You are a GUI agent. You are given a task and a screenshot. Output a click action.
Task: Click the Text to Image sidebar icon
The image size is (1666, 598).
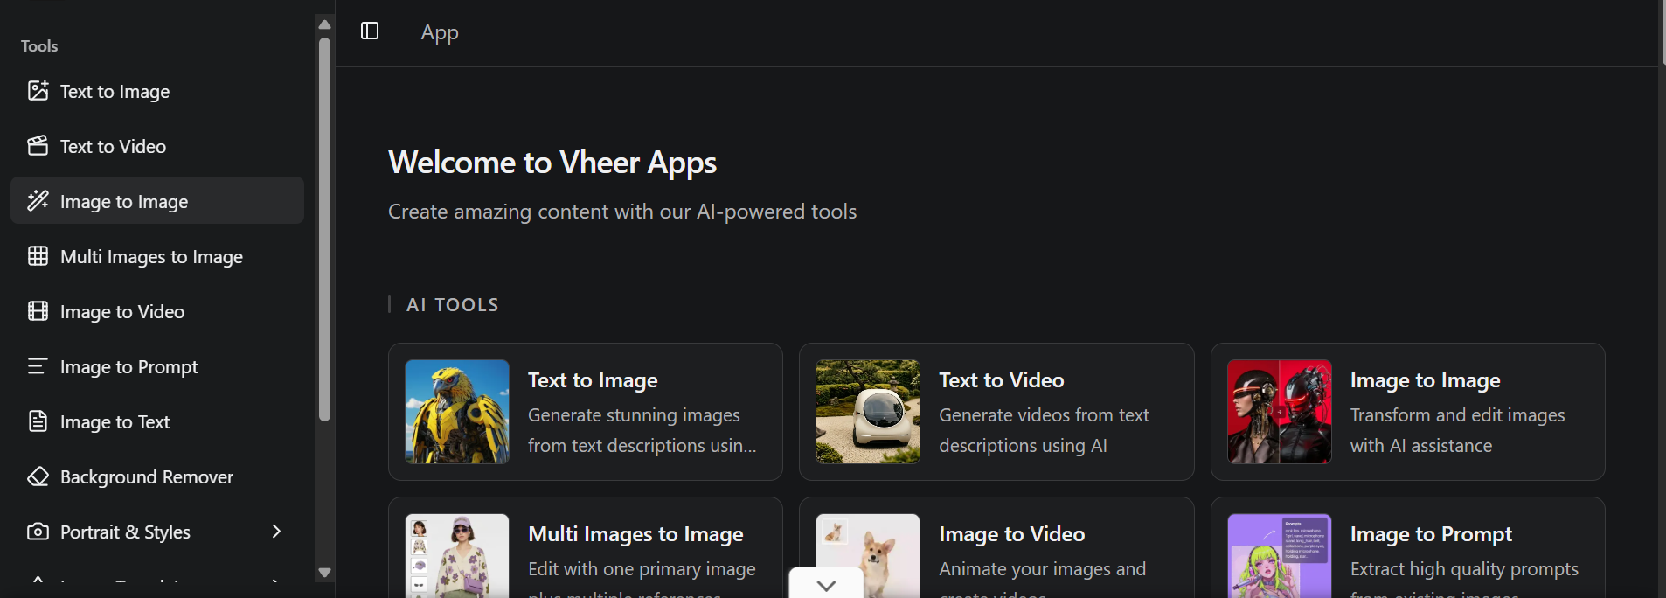(38, 91)
